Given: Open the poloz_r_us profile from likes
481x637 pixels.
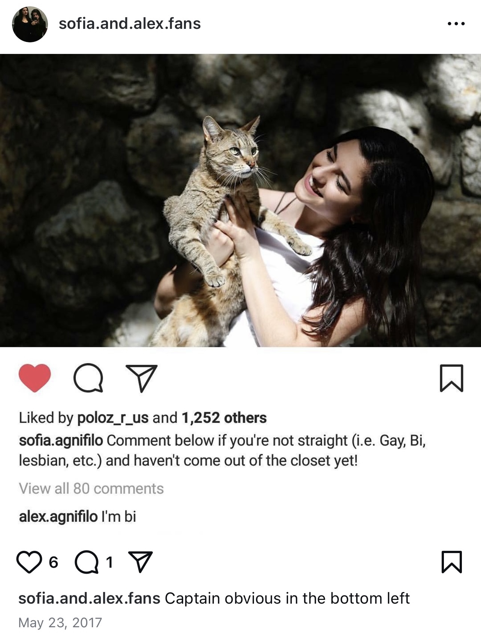Looking at the screenshot, I should click(113, 418).
